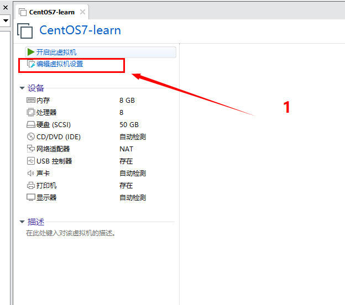The width and height of the screenshot is (345, 305).
Task: Collapse the 设备 (Devices) section
Action: [x=22, y=88]
